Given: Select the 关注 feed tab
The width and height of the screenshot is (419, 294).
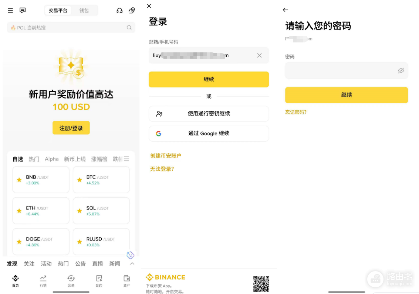Looking at the screenshot, I should pos(29,264).
